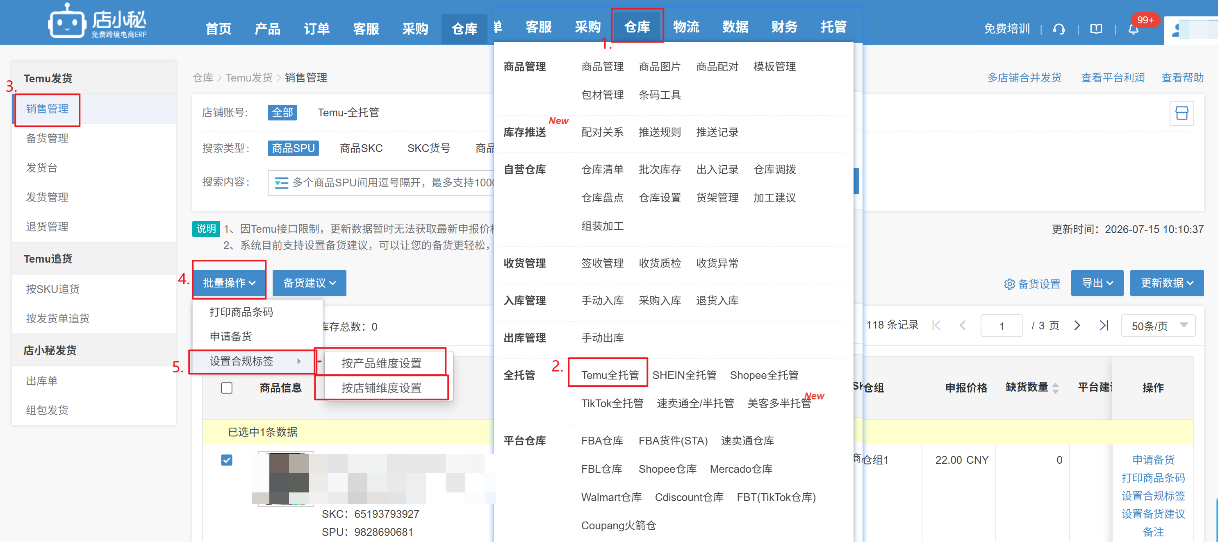Select the 全部 store account filter
1218x542 pixels.
click(282, 113)
